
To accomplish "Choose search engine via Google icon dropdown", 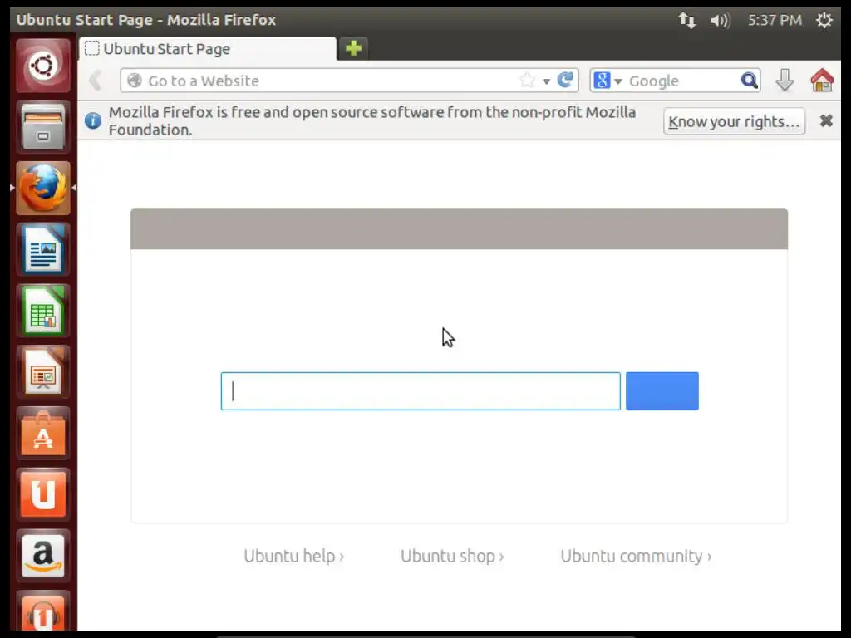I will pyautogui.click(x=608, y=81).
